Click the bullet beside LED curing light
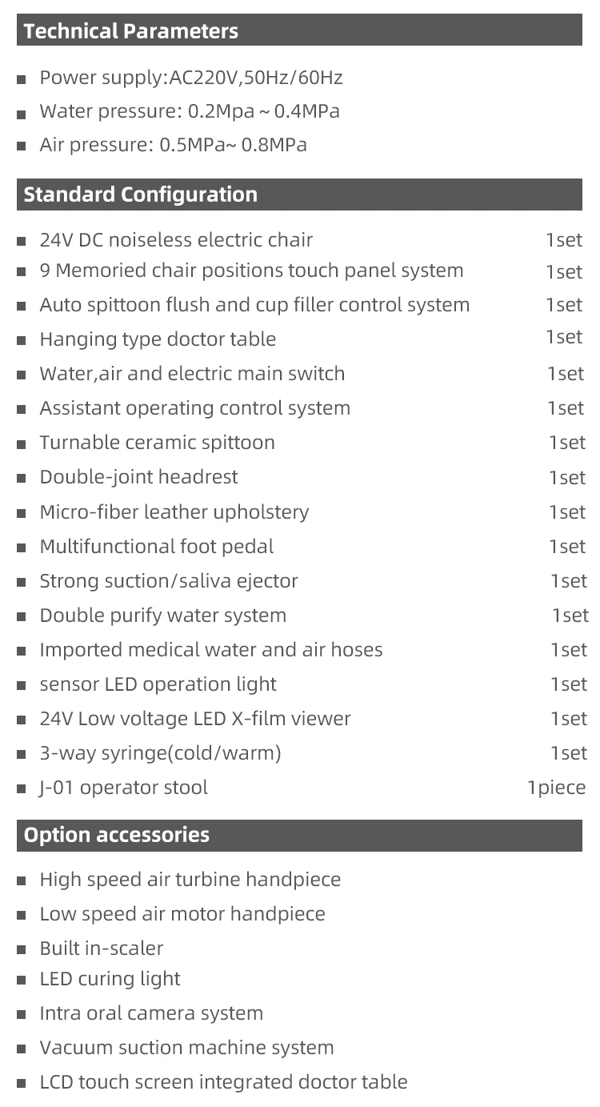Image resolution: width=600 pixels, height=1107 pixels. (x=22, y=981)
